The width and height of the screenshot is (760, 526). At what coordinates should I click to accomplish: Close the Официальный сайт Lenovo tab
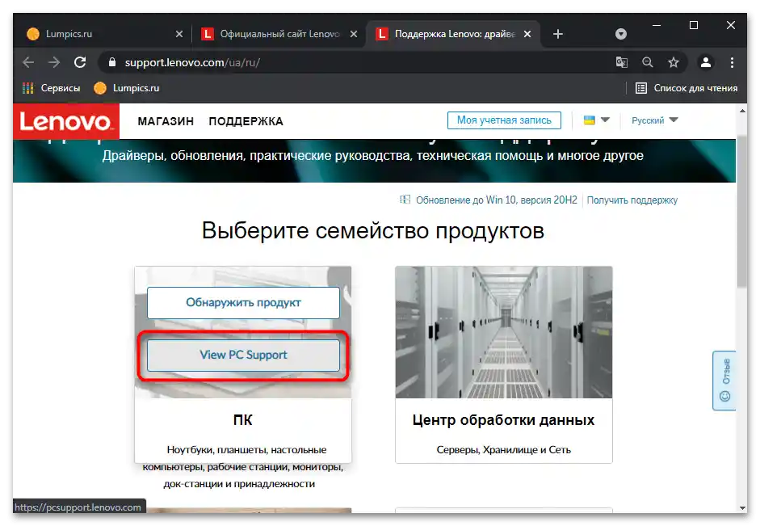tap(354, 34)
